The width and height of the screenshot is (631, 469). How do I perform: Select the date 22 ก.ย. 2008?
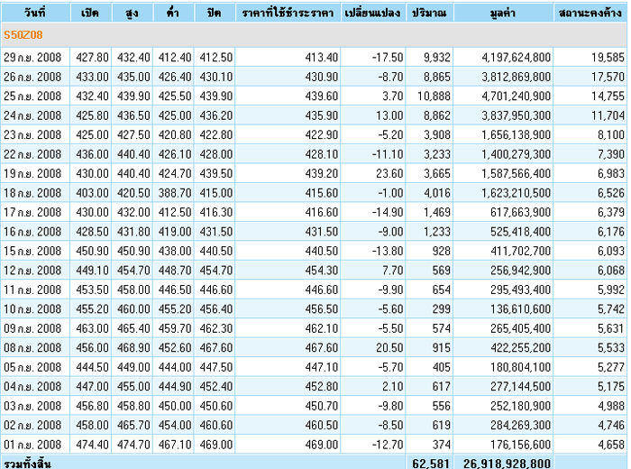[x=32, y=154]
